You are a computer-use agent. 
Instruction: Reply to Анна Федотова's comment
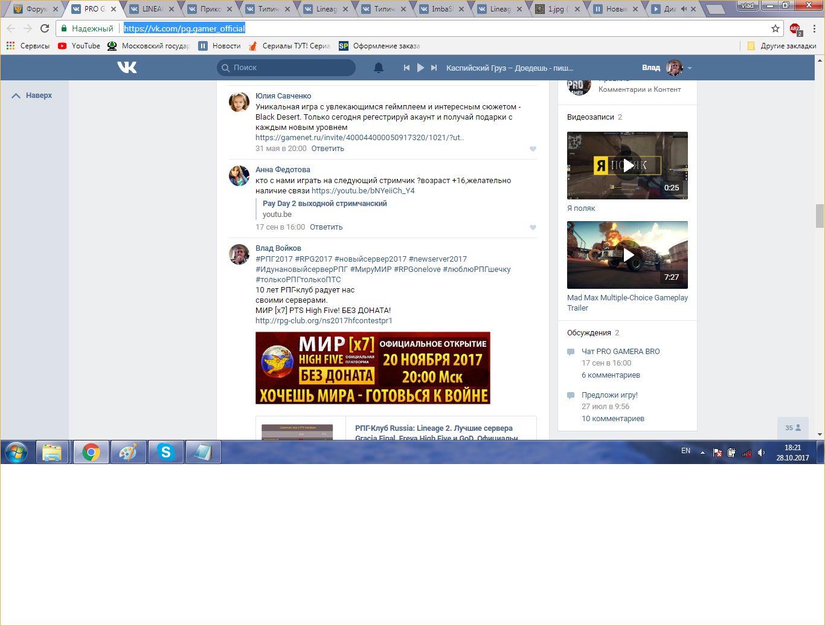point(326,227)
